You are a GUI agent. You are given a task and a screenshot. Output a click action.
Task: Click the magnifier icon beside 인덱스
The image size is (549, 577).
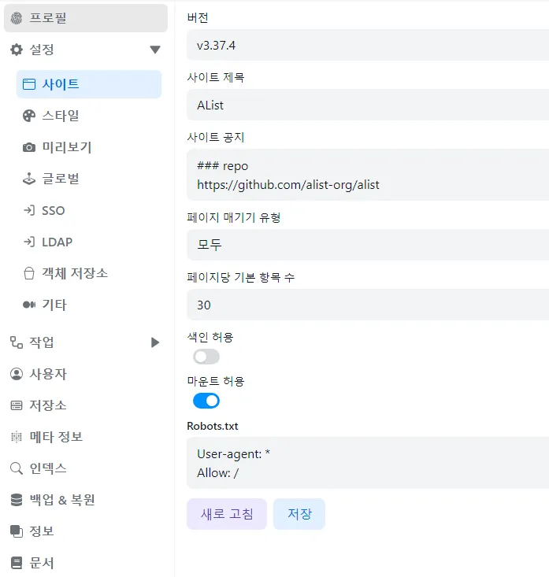17,468
